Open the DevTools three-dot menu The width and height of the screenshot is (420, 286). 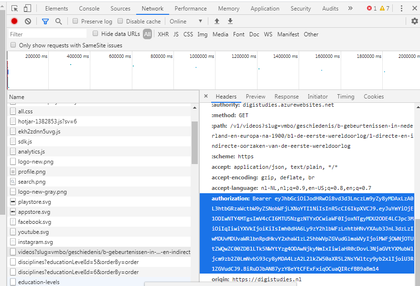pyautogui.click(x=401, y=8)
